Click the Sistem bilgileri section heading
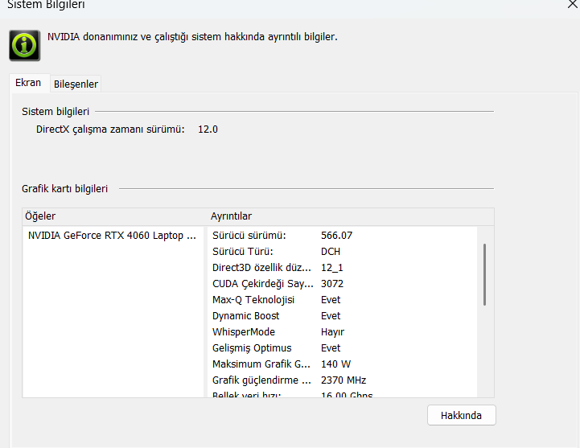The height and width of the screenshot is (448, 580). click(x=56, y=112)
